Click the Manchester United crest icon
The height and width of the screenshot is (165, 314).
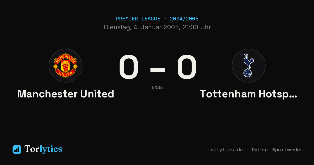click(65, 65)
